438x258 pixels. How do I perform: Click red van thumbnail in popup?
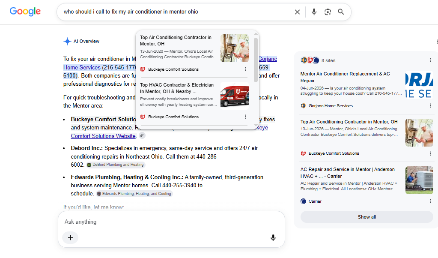point(235,96)
